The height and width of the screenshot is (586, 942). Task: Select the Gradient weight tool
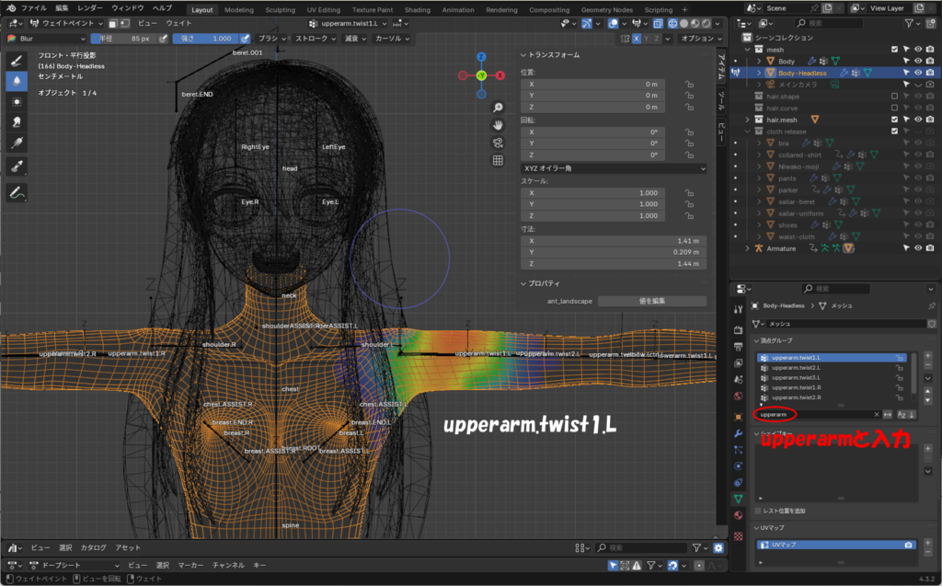click(17, 143)
